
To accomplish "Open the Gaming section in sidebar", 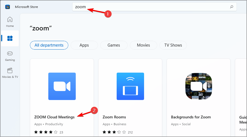I will click(10, 56).
